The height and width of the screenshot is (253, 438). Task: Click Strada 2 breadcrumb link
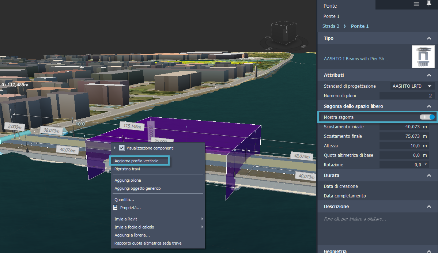coord(331,26)
